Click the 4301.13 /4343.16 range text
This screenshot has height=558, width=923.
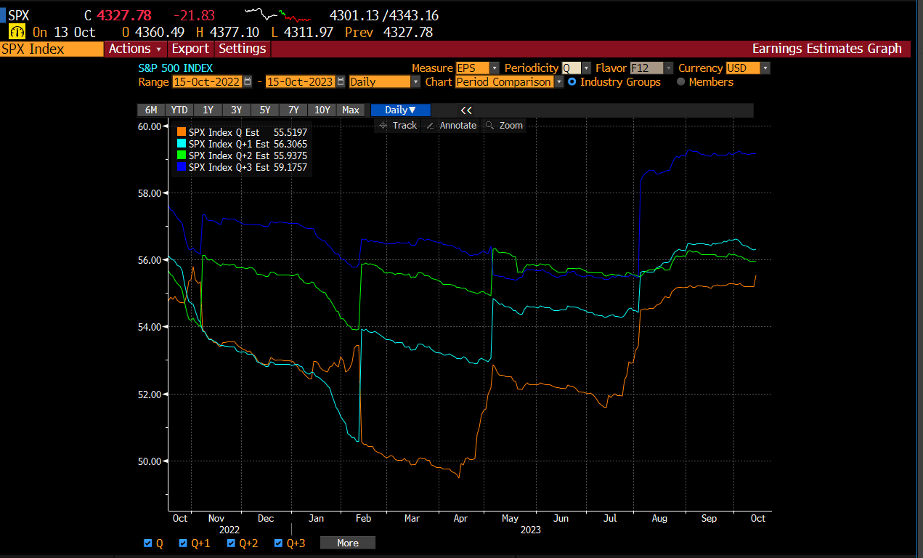pos(383,15)
